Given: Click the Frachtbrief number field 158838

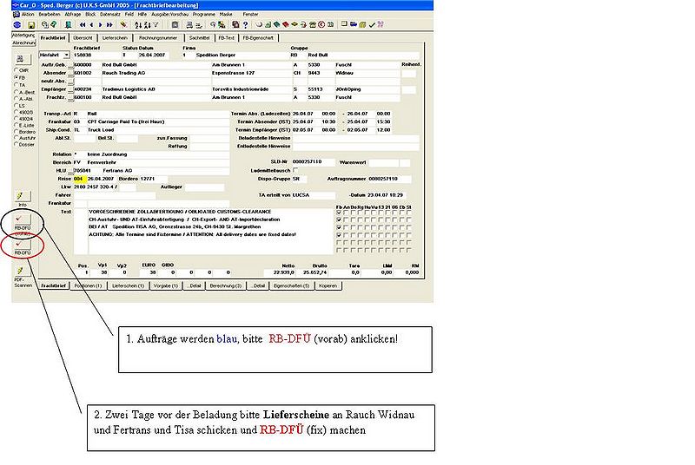Looking at the screenshot, I should pyautogui.click(x=96, y=55).
